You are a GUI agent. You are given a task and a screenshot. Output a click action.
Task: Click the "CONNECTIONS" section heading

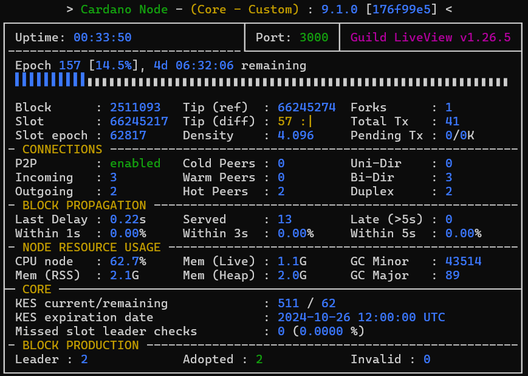pos(63,150)
